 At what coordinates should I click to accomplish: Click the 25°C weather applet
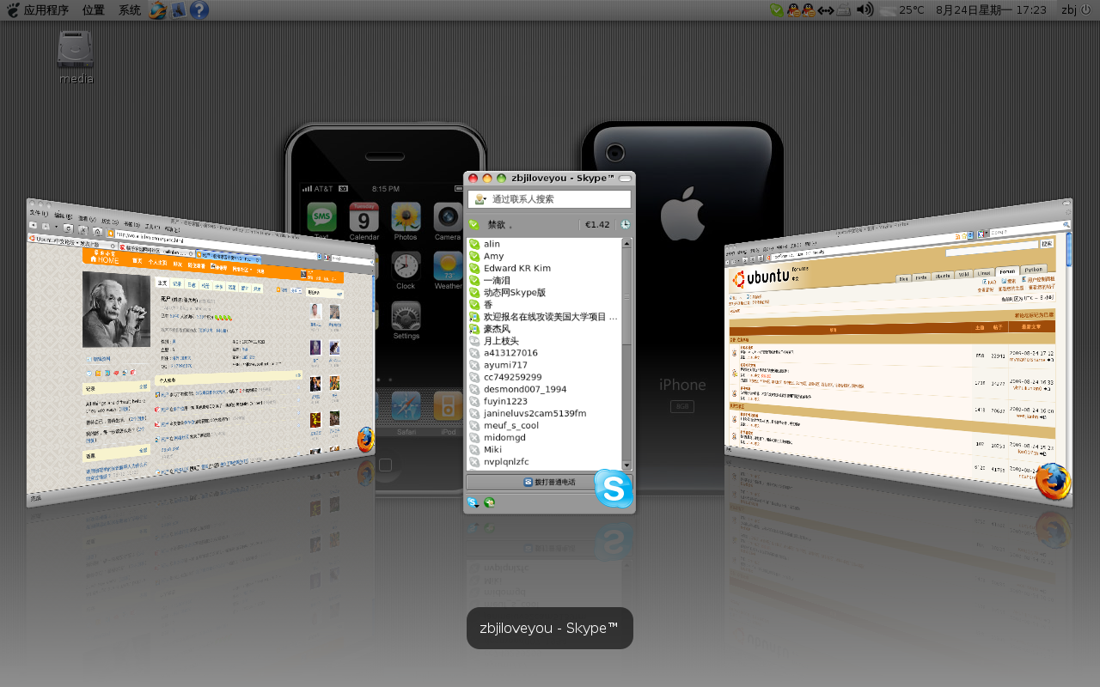pyautogui.click(x=902, y=10)
